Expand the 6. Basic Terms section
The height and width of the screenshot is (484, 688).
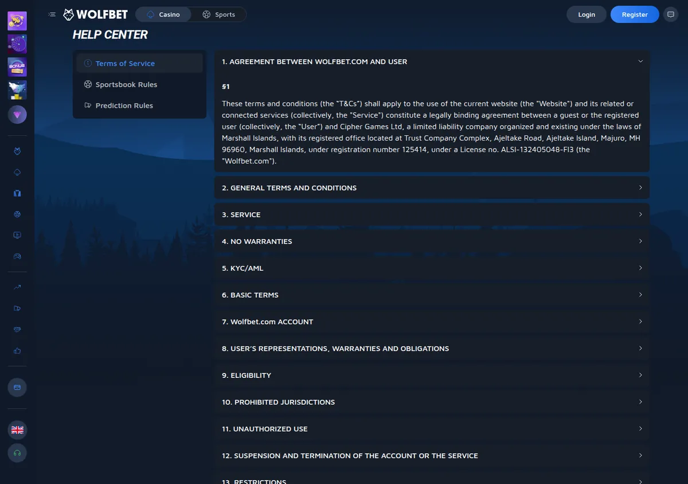(x=432, y=295)
